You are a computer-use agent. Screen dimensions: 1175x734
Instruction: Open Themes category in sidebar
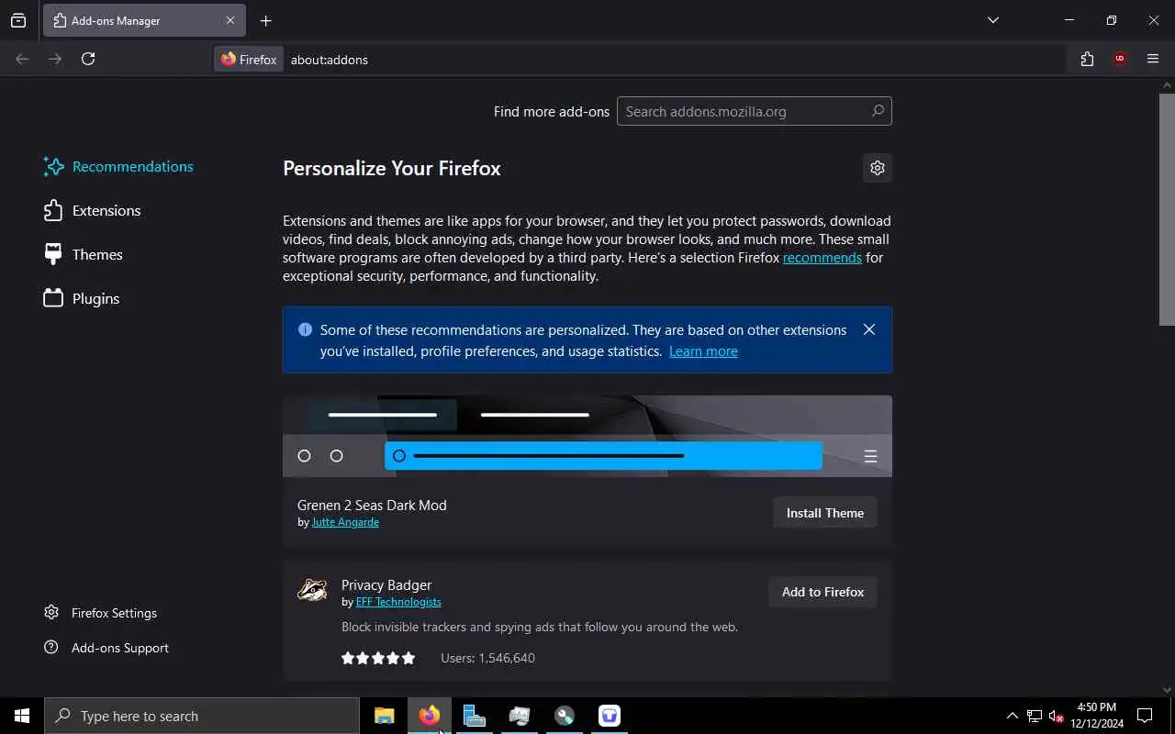(83, 254)
